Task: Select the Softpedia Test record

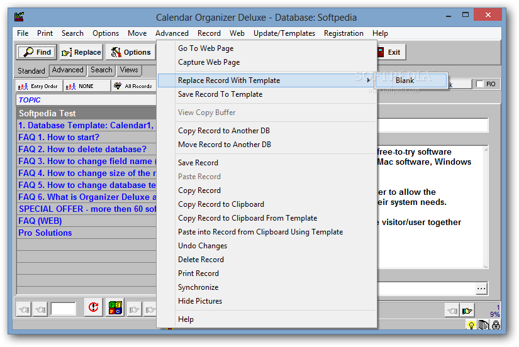Action: pos(86,113)
